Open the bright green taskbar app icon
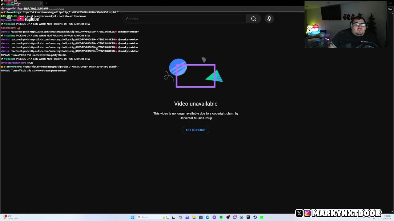Screen dimensions: 394x221 (262, 217)
